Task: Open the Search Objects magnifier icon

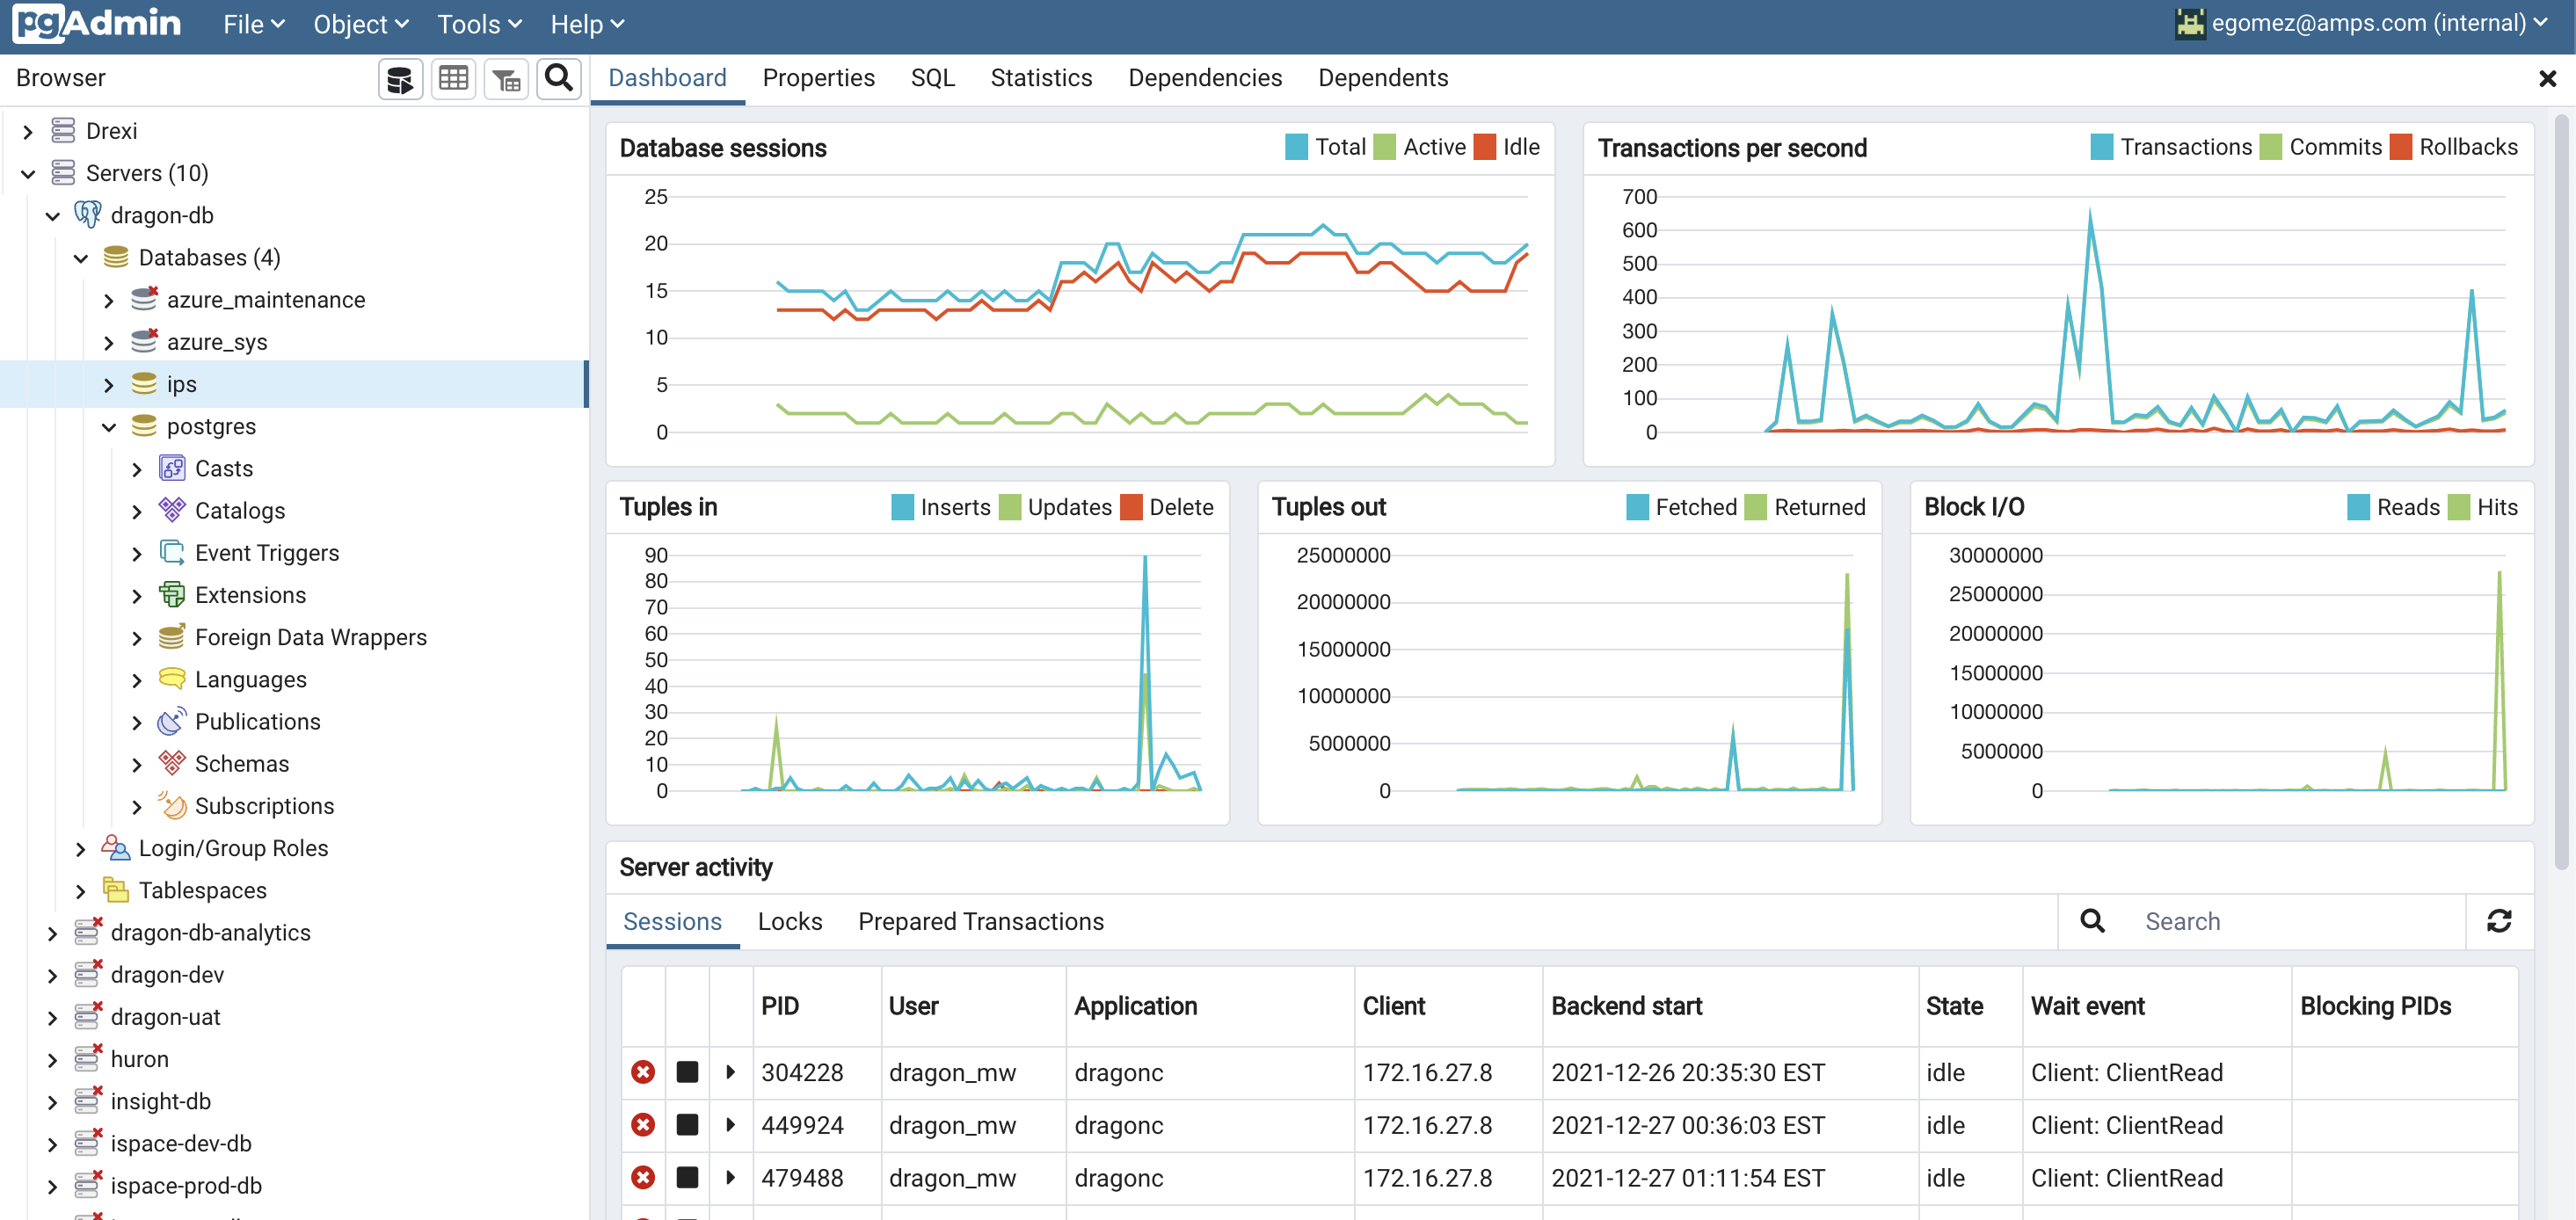Action: [x=559, y=79]
